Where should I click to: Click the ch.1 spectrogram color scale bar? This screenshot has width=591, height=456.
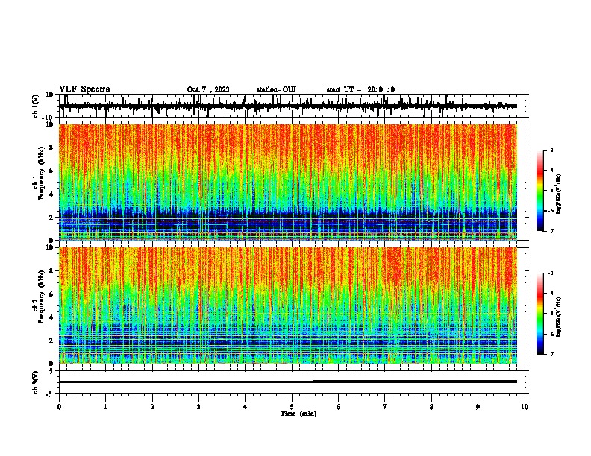pos(540,191)
